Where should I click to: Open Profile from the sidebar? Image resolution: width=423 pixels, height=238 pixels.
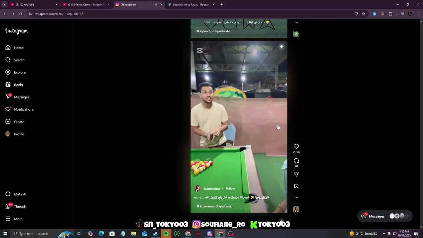15,134
